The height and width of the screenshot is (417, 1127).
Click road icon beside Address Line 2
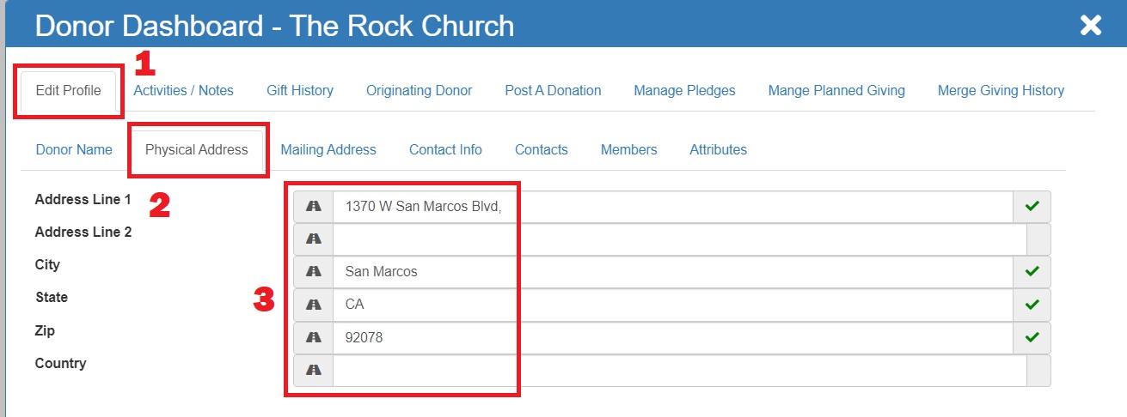click(314, 239)
